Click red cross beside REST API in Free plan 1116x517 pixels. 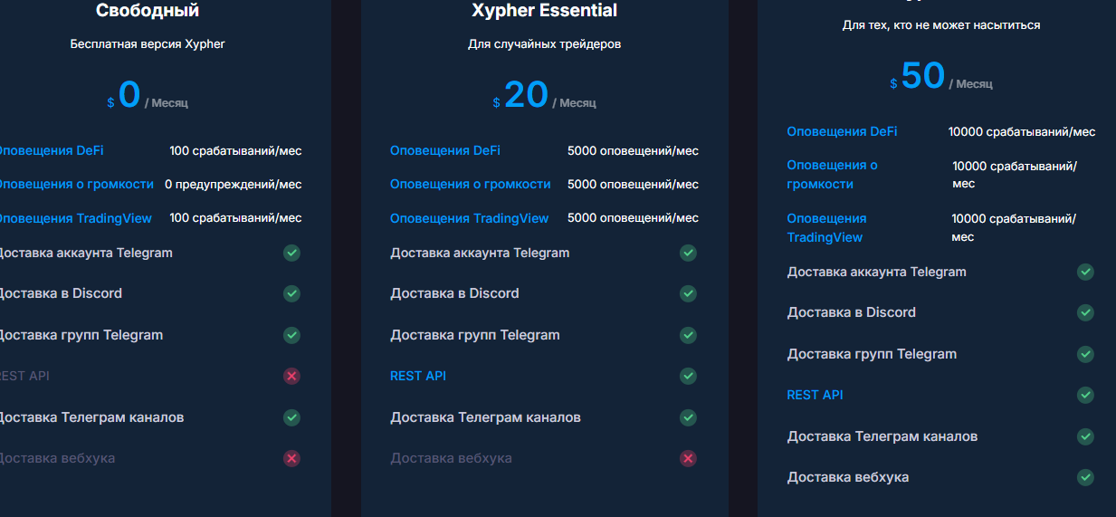coord(291,376)
